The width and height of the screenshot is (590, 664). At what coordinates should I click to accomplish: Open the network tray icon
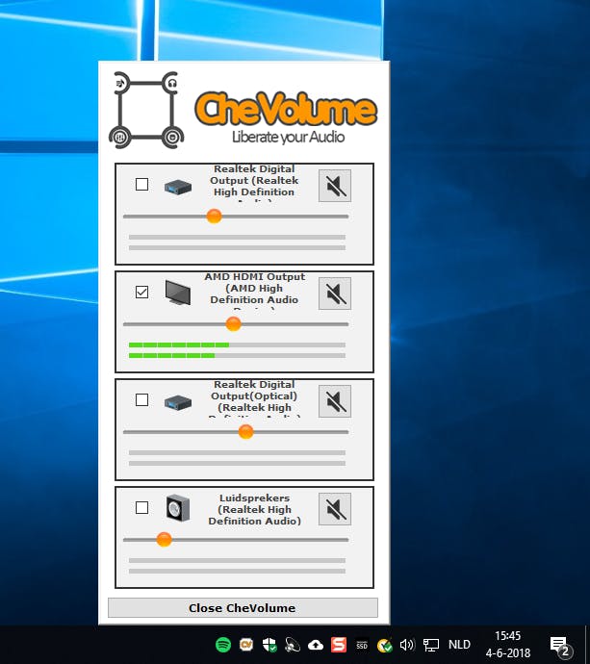coord(431,645)
